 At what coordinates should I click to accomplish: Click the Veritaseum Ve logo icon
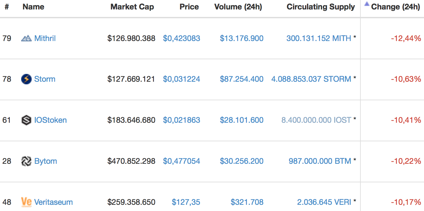[x=26, y=202]
